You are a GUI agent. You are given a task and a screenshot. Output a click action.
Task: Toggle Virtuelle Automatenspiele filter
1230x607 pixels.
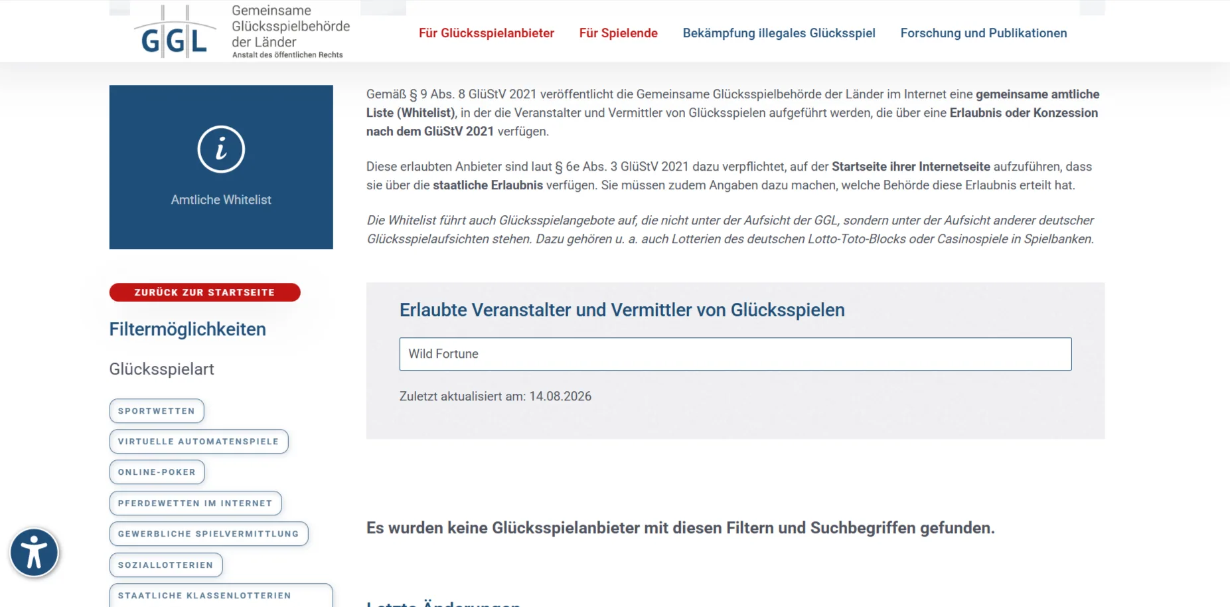198,442
